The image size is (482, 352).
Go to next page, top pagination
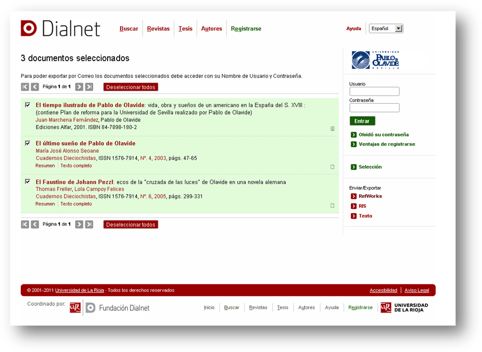tap(79, 87)
